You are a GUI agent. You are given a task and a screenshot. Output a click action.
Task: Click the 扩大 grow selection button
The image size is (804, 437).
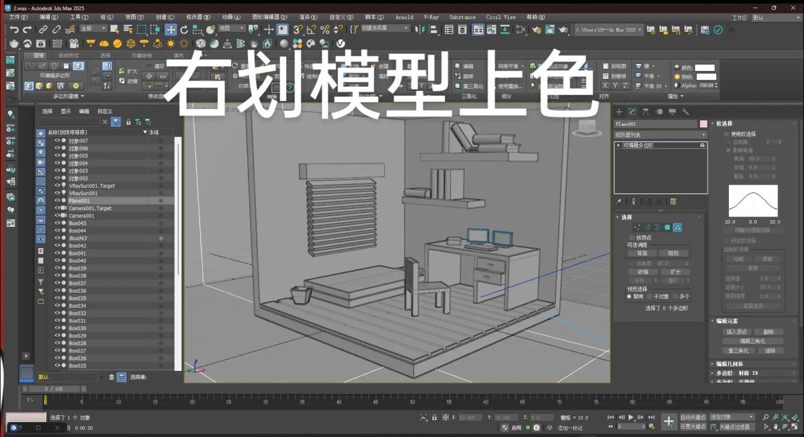point(676,271)
